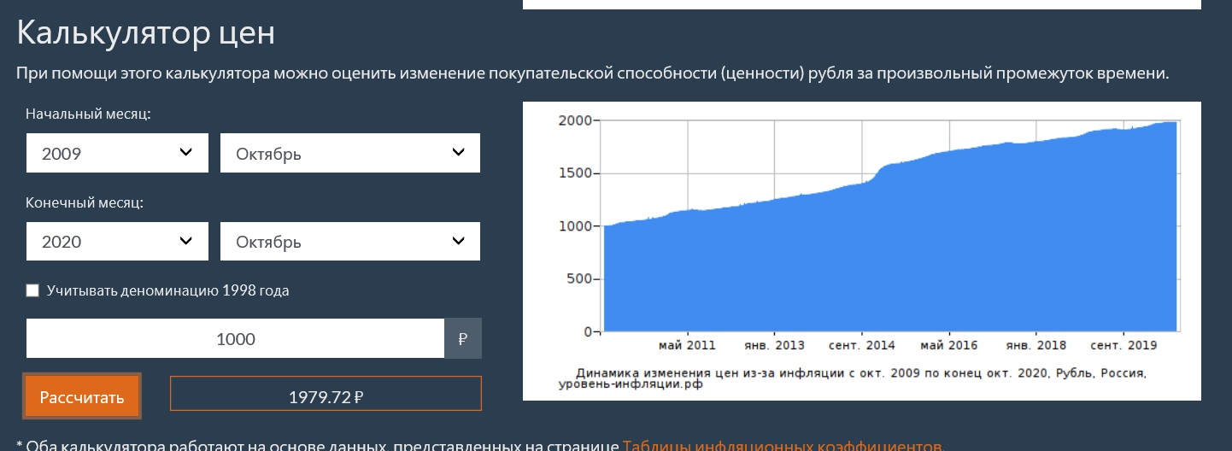Open the Таблицы инфляционных коэффициентов link
Screen dimensions: 1232x451
point(783,445)
